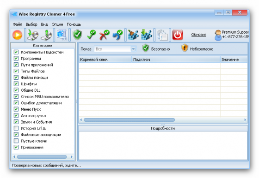Click the Небезопасно filter button
The height and width of the screenshot is (178, 259).
pyautogui.click(x=197, y=48)
